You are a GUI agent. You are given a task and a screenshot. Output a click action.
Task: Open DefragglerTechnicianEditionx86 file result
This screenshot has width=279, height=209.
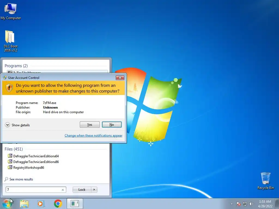click(x=33, y=162)
